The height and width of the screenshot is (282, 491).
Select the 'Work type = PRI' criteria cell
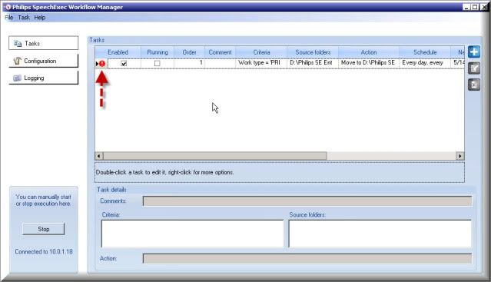[261, 63]
